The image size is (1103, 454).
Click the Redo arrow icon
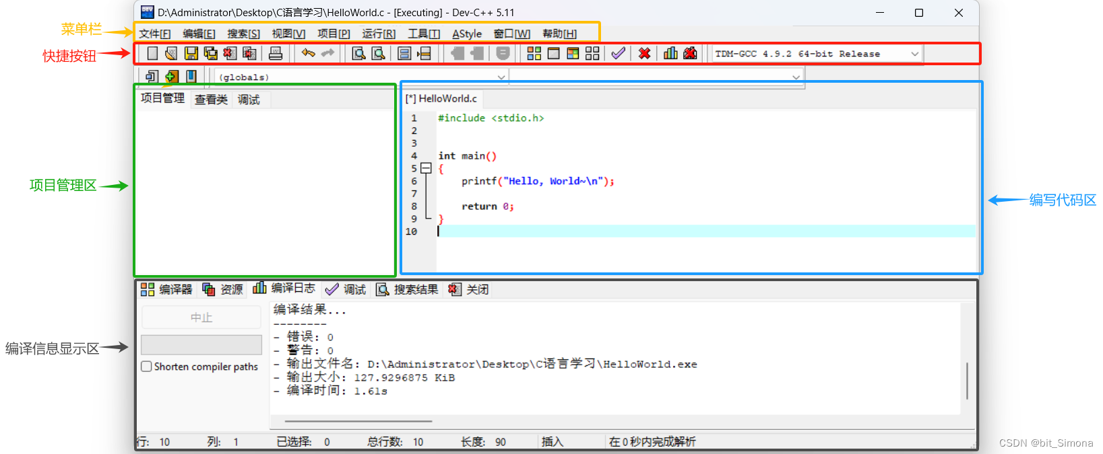(327, 53)
